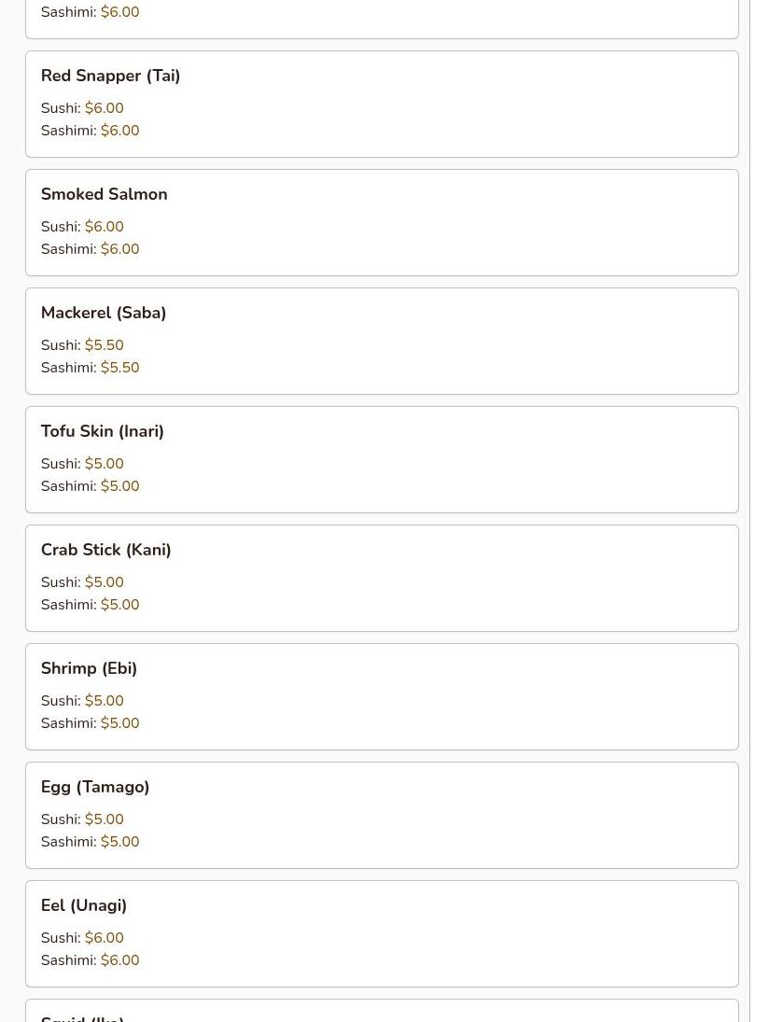Select the Smoked Salmon sushi price
This screenshot has width=769, height=1022.
tap(104, 227)
